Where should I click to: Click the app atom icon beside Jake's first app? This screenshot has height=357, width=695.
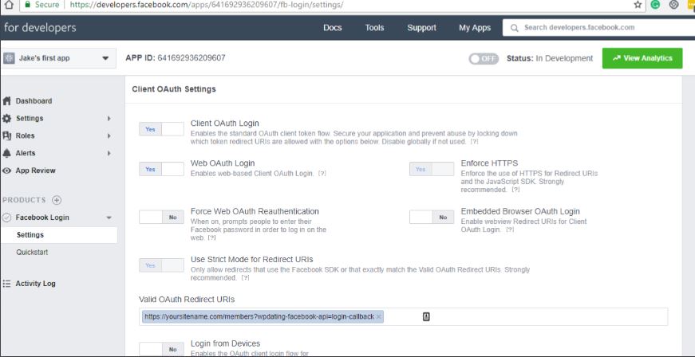click(10, 58)
